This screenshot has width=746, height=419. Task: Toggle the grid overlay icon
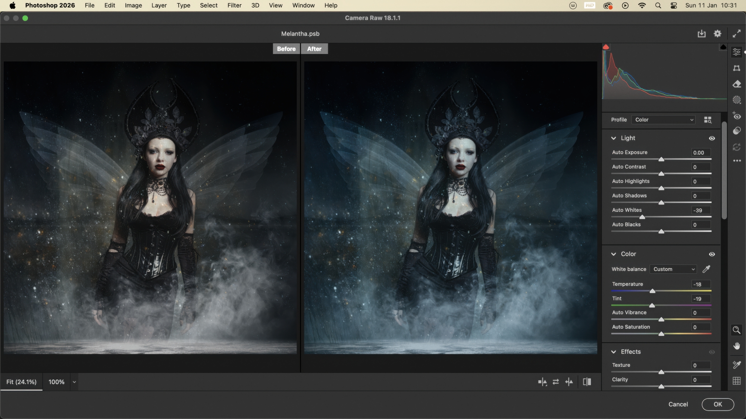(737, 381)
